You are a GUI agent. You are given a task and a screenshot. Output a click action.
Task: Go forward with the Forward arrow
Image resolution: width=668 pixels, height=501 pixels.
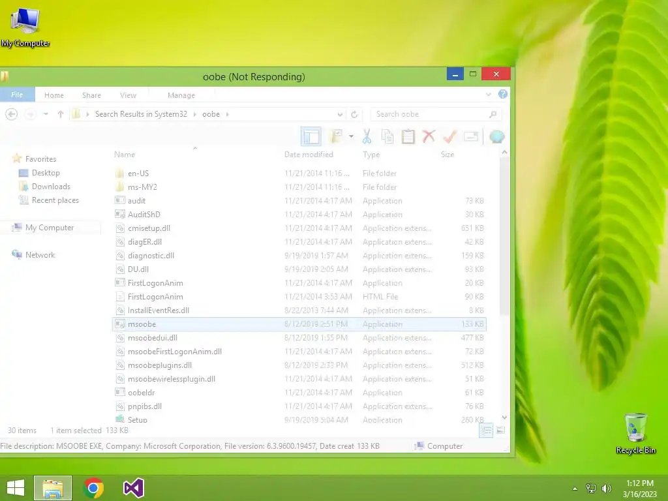[30, 114]
